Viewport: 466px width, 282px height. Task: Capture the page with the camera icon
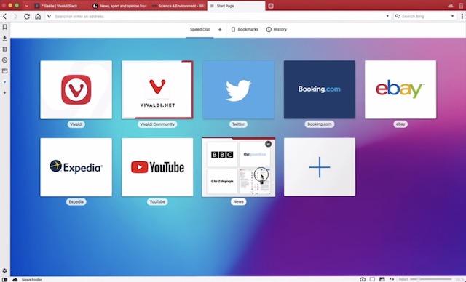[363, 279]
